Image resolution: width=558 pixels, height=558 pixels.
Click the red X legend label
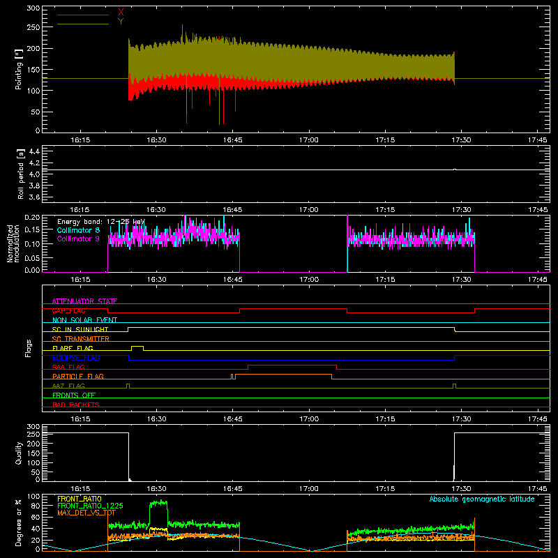coord(121,13)
